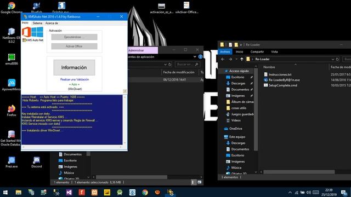Go back in Re-Loader explorer window

[x=223, y=59]
